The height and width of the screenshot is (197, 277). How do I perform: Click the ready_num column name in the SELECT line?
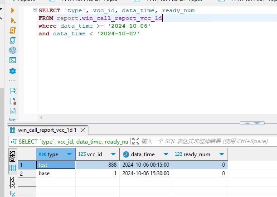coord(179,10)
